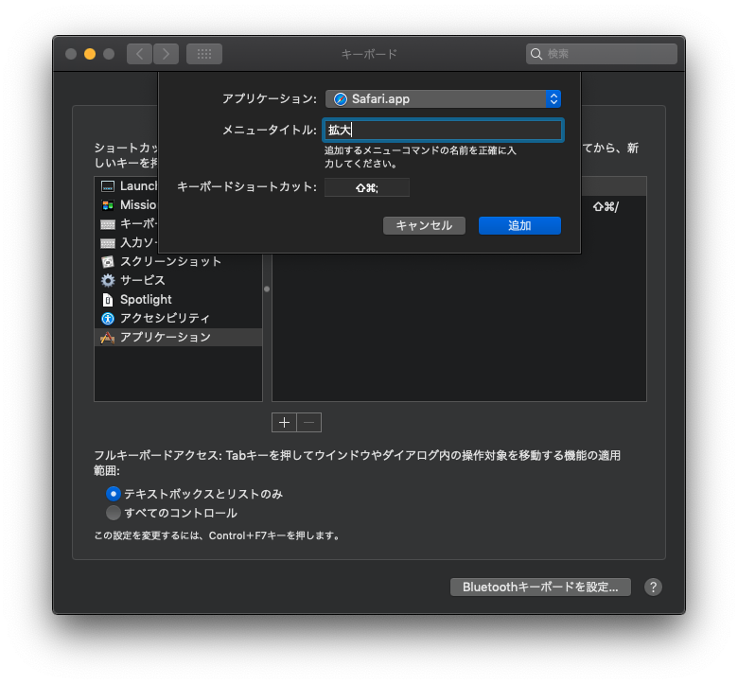Select すべてのコントロール radio button

click(113, 513)
